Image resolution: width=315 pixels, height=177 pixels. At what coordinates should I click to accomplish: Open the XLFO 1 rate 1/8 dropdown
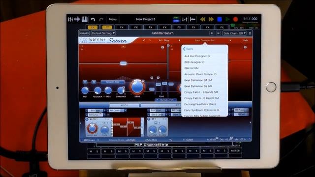pyautogui.click(x=105, y=123)
